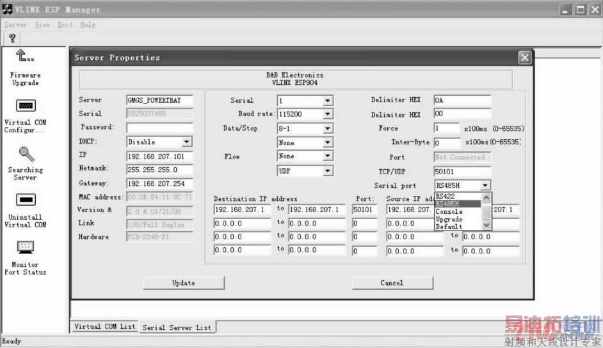Click the serial port list scroll down arrow
Viewport: 603px width, 348px height.
click(x=486, y=225)
